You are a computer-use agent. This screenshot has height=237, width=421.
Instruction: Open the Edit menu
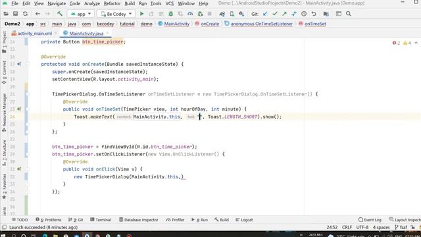click(26, 3)
